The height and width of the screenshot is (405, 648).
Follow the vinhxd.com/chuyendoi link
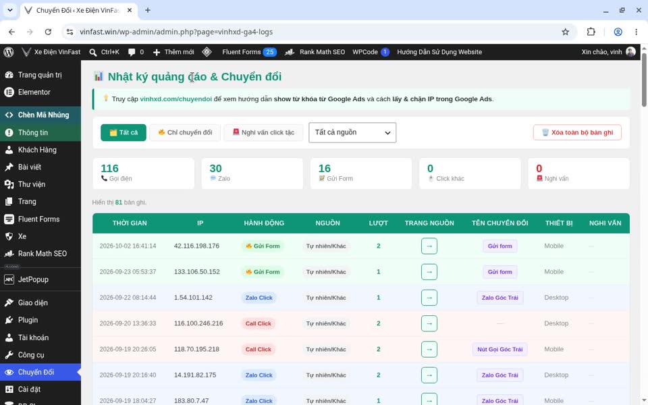tap(175, 99)
